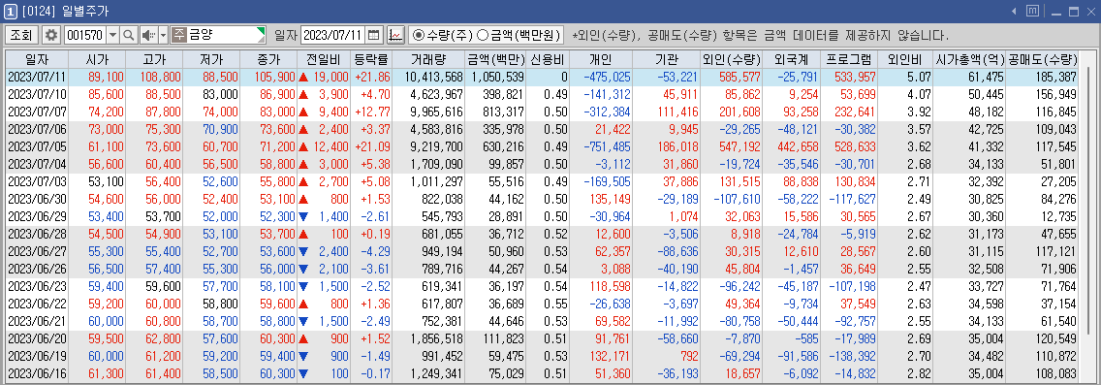The width and height of the screenshot is (1101, 385).
Task: Click the 등락률 column header
Action: pyautogui.click(x=370, y=60)
